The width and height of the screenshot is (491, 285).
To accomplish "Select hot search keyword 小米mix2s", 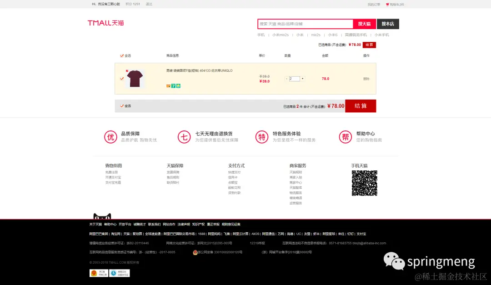I will [280, 35].
